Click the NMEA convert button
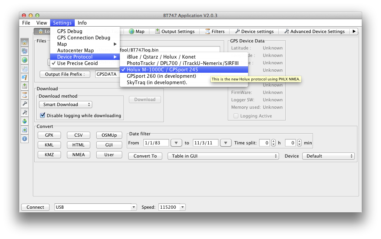 point(78,155)
